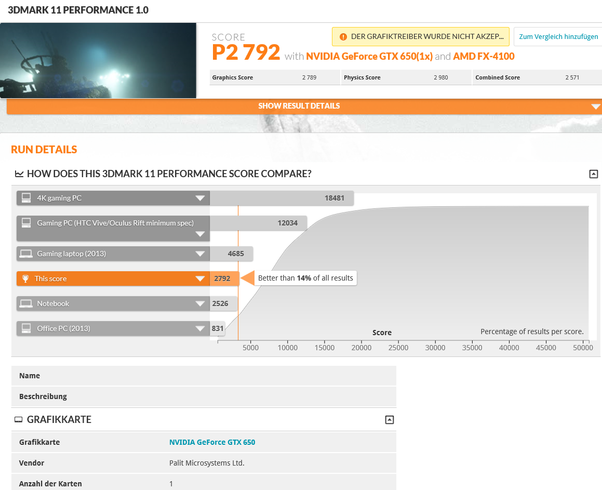
Task: Click the 3DMark 11 Performance 1.0 title
Action: (78, 10)
